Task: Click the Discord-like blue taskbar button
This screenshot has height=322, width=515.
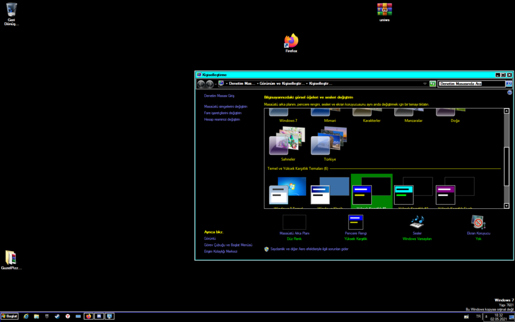Action: pyautogui.click(x=99, y=316)
